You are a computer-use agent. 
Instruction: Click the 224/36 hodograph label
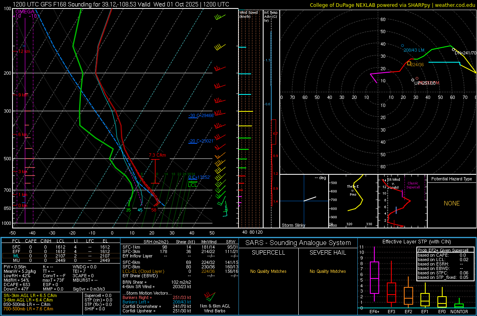click(417, 65)
